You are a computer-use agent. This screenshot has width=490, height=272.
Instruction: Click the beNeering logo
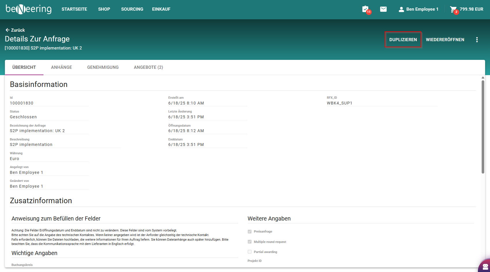pos(28,9)
